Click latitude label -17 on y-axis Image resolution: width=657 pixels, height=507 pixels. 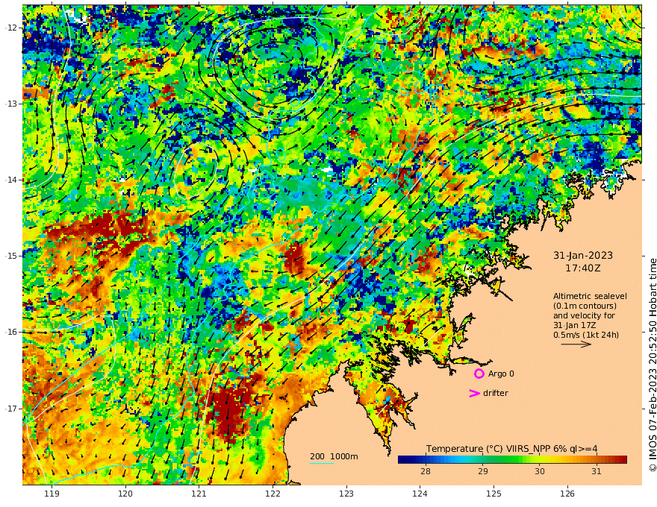11,409
